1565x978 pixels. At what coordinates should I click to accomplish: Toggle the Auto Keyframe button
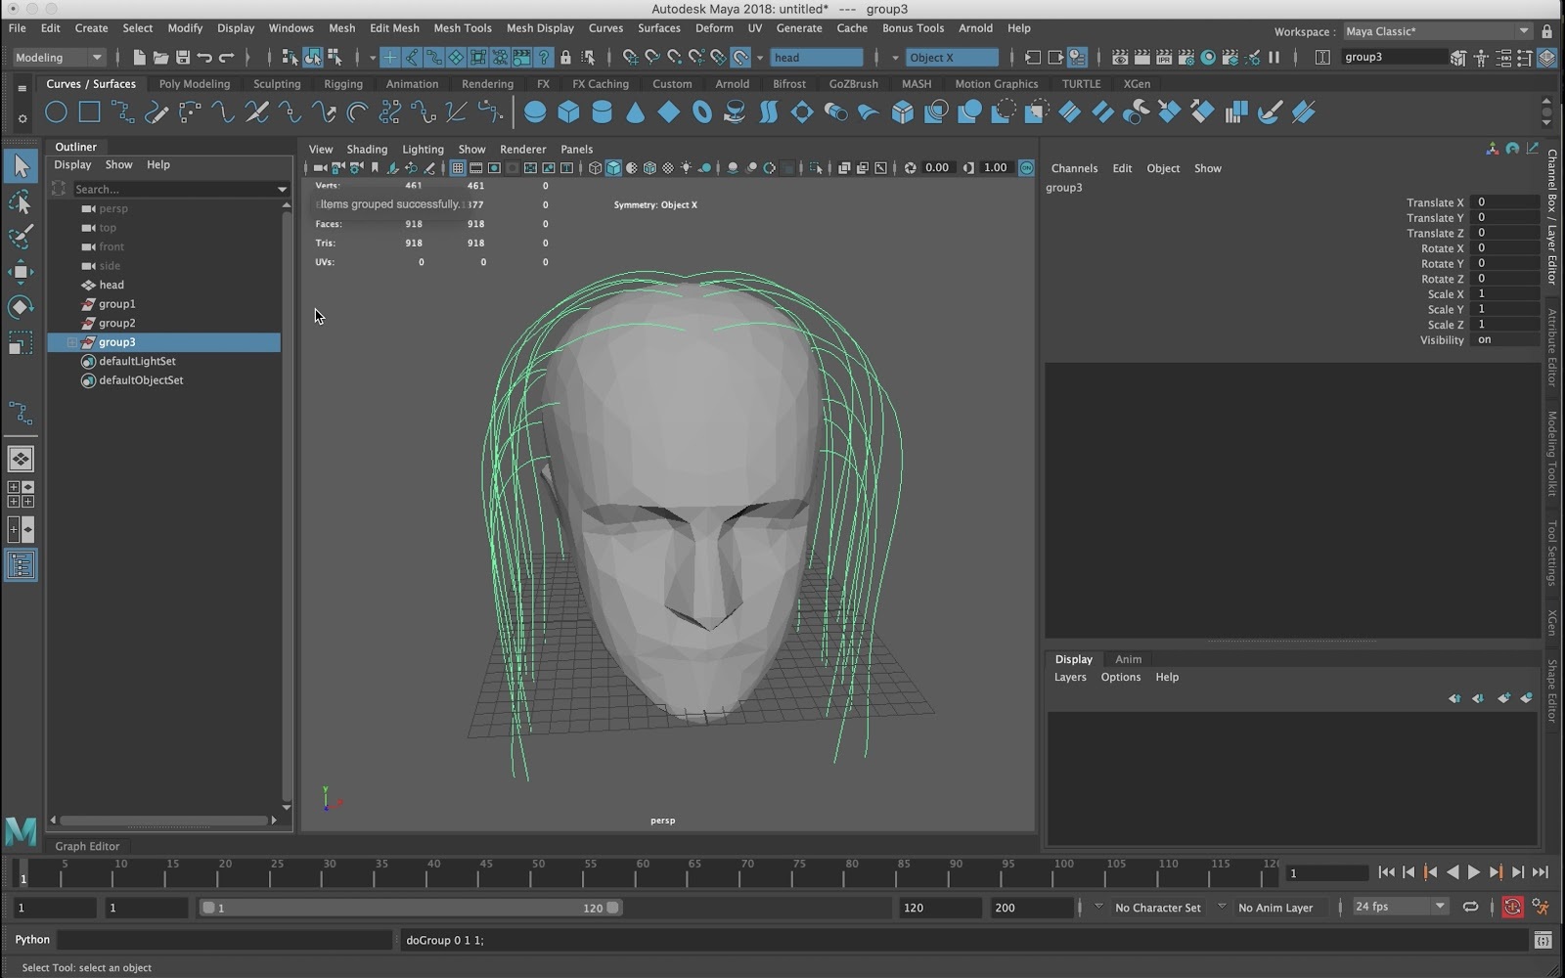pyautogui.click(x=1512, y=908)
